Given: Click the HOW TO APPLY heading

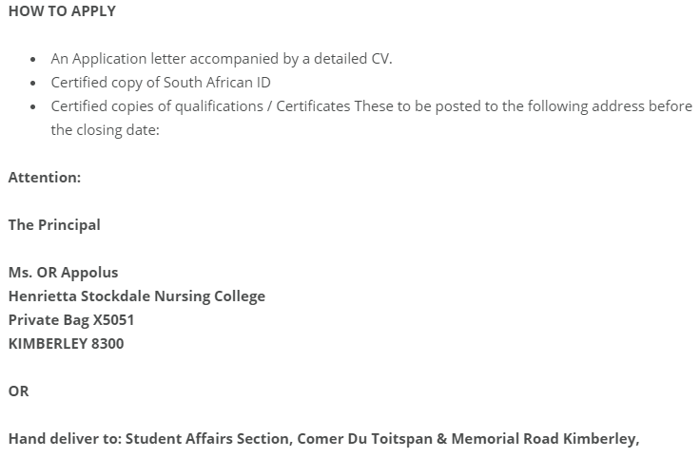Looking at the screenshot, I should tap(62, 11).
